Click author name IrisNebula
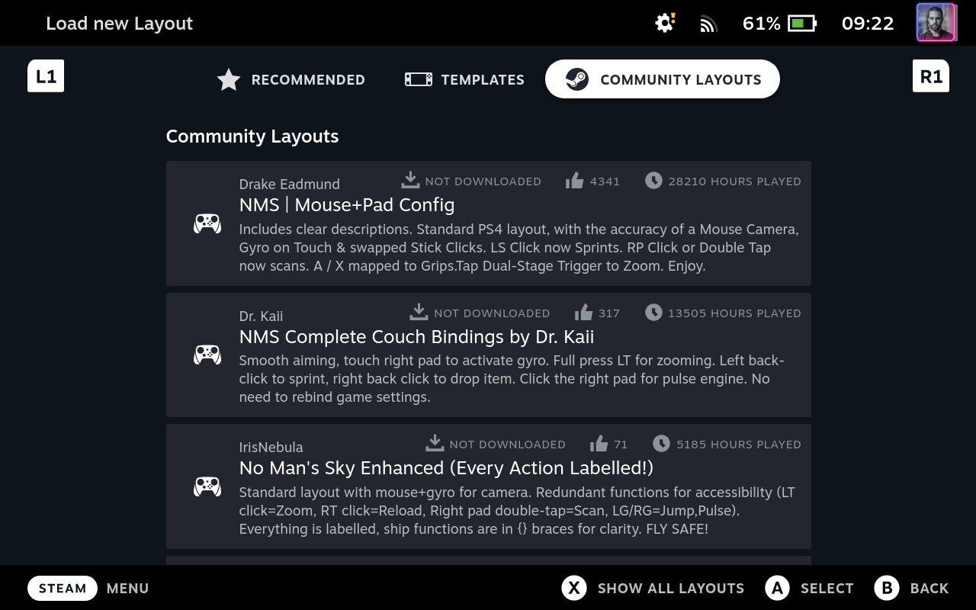The height and width of the screenshot is (610, 976). point(271,447)
